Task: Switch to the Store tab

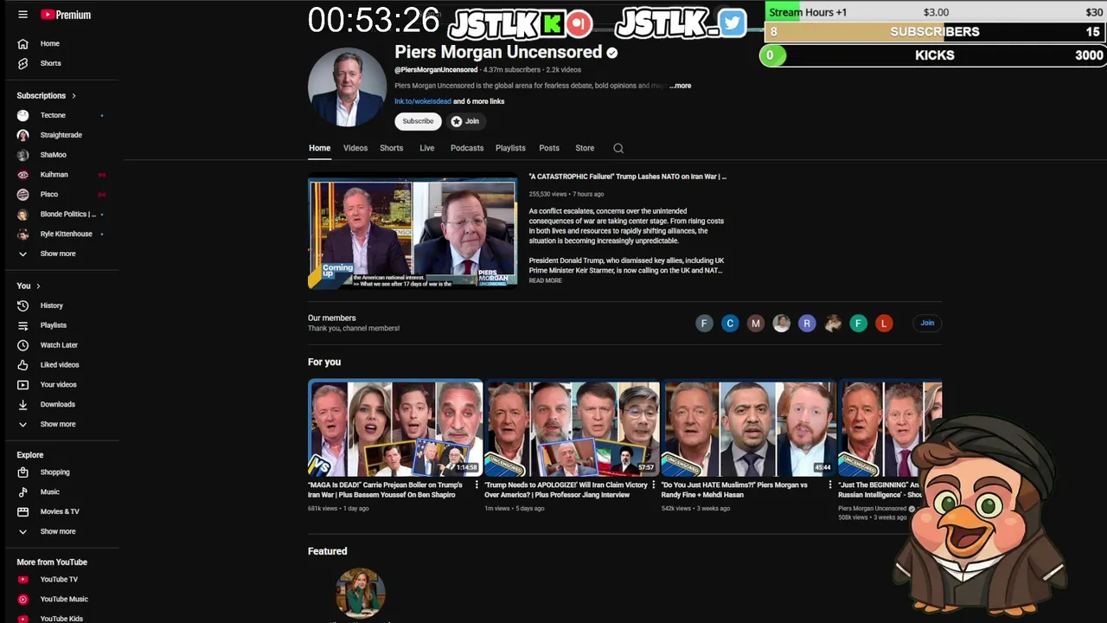Action: [x=585, y=148]
